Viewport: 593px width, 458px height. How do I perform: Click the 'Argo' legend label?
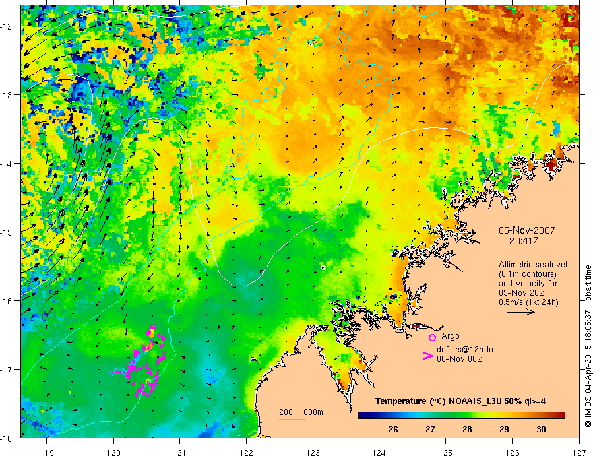point(450,336)
